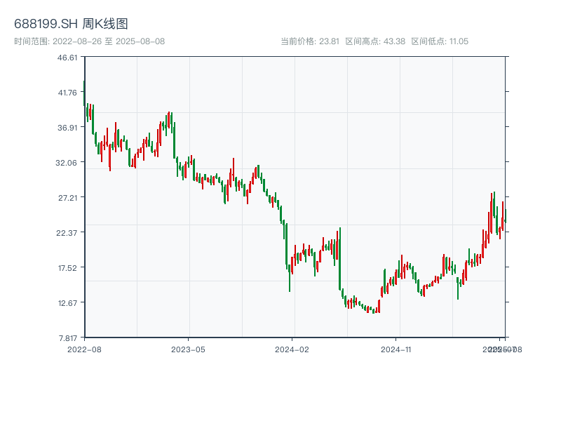Click the 22.37 y-axis price label
This screenshot has width=561, height=421.
click(67, 233)
